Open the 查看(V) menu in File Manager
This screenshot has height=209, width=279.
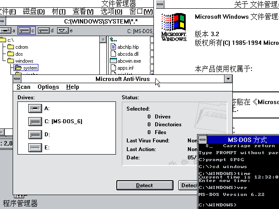83,12
